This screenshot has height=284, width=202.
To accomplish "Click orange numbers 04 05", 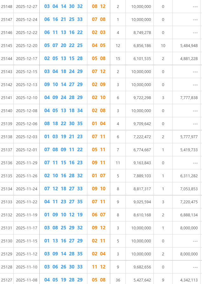I will tap(99, 45).
